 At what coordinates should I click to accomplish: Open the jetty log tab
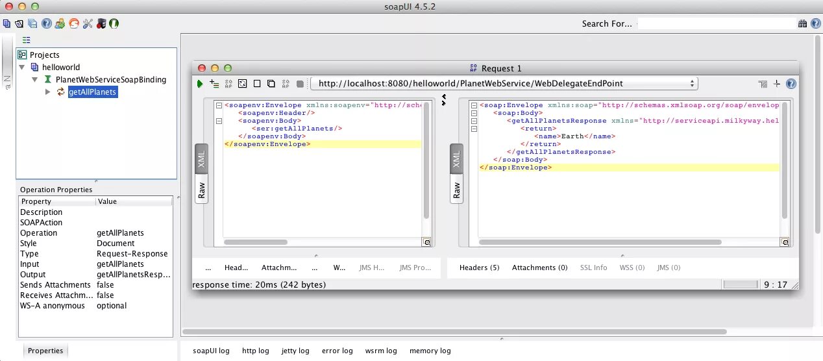point(295,351)
